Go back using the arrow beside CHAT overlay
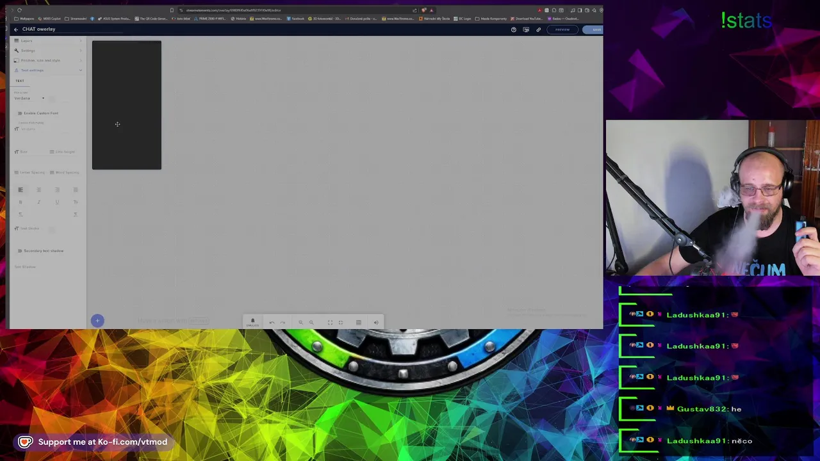820x461 pixels. [16, 29]
